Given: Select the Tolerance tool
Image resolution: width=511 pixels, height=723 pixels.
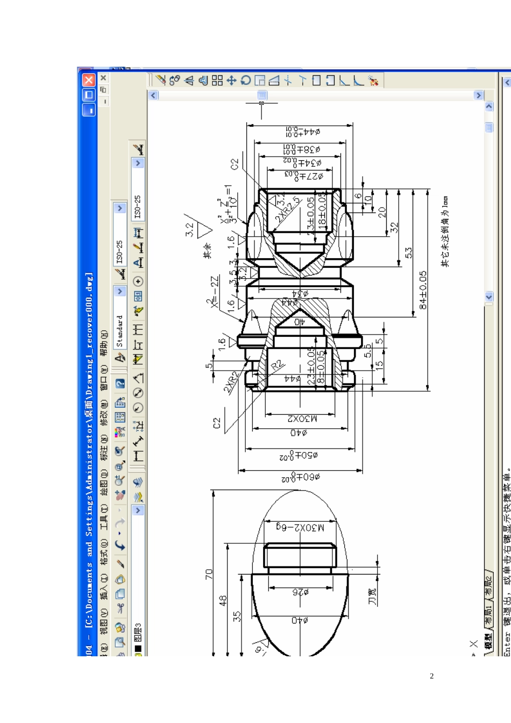Looking at the screenshot, I should click(138, 296).
